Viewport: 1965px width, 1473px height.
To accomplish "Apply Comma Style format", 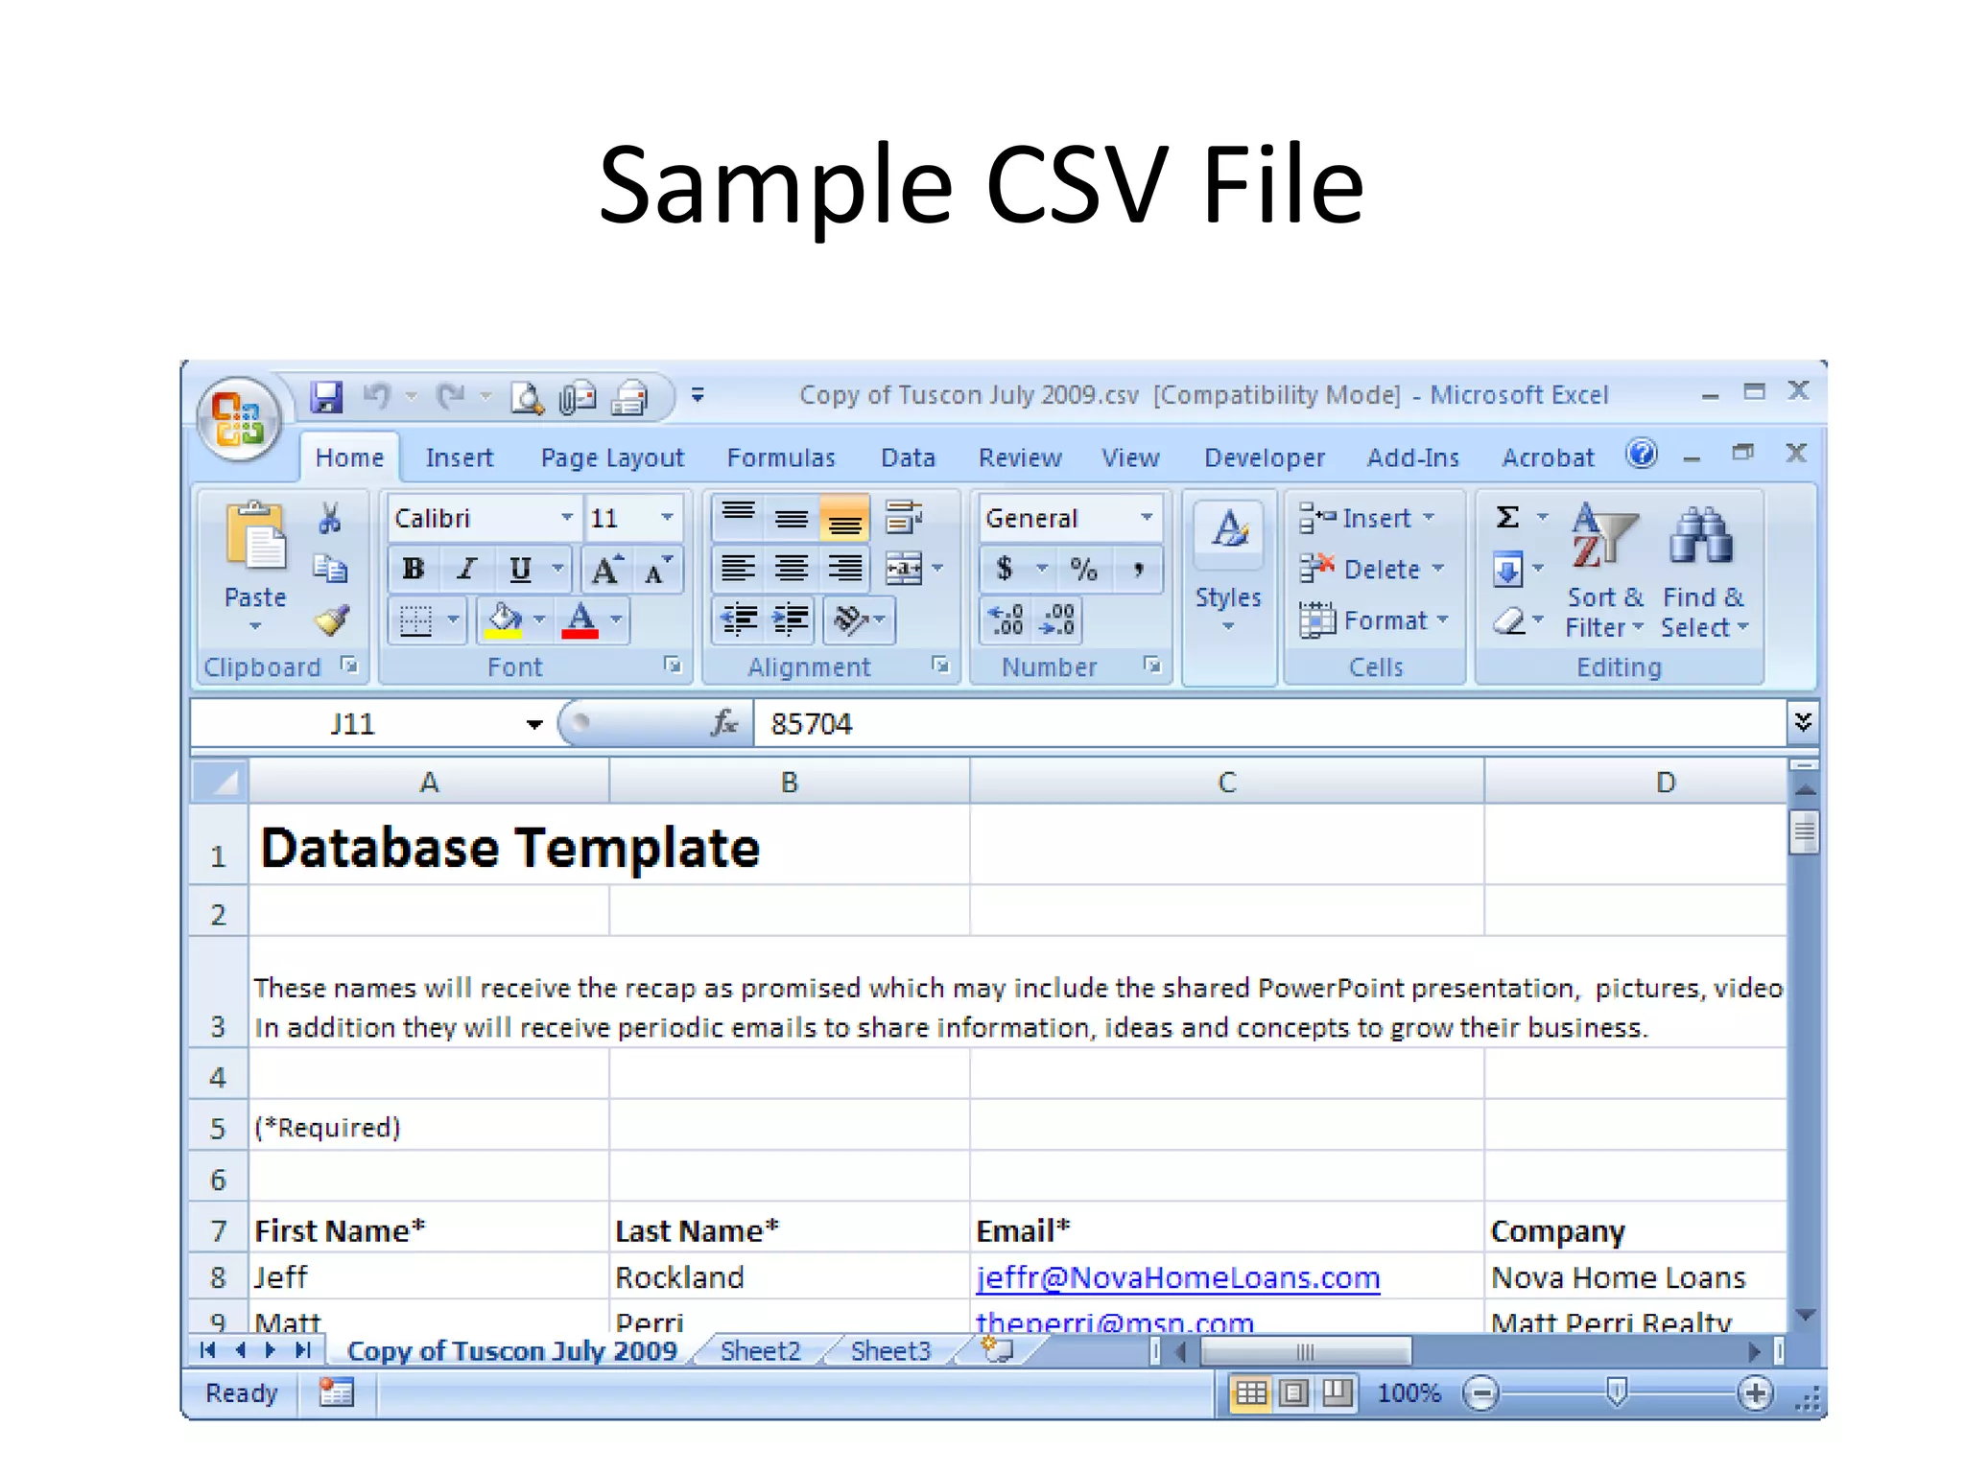I will [1138, 569].
